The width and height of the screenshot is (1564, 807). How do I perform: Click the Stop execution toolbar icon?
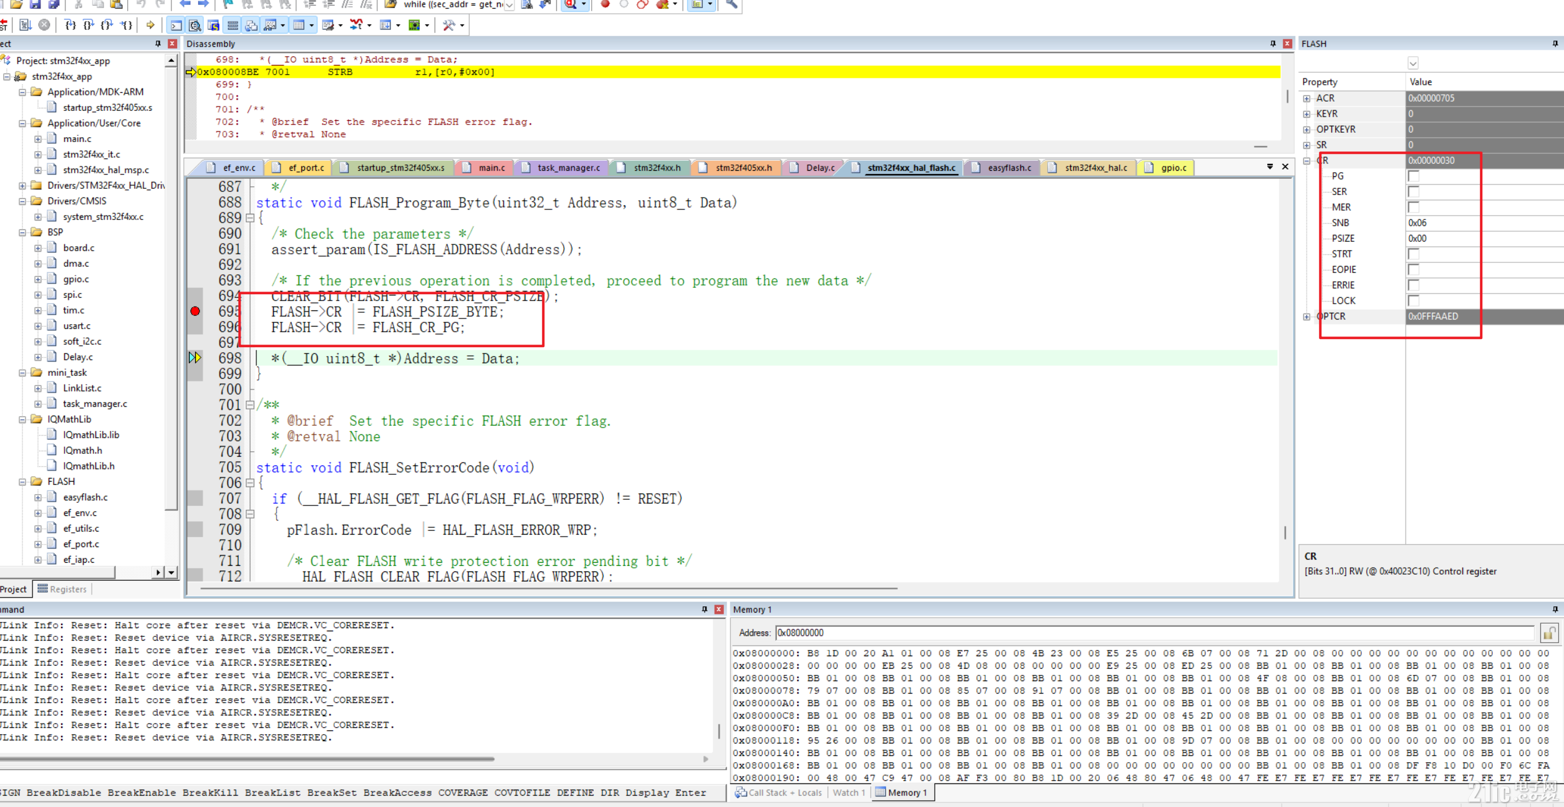click(44, 25)
